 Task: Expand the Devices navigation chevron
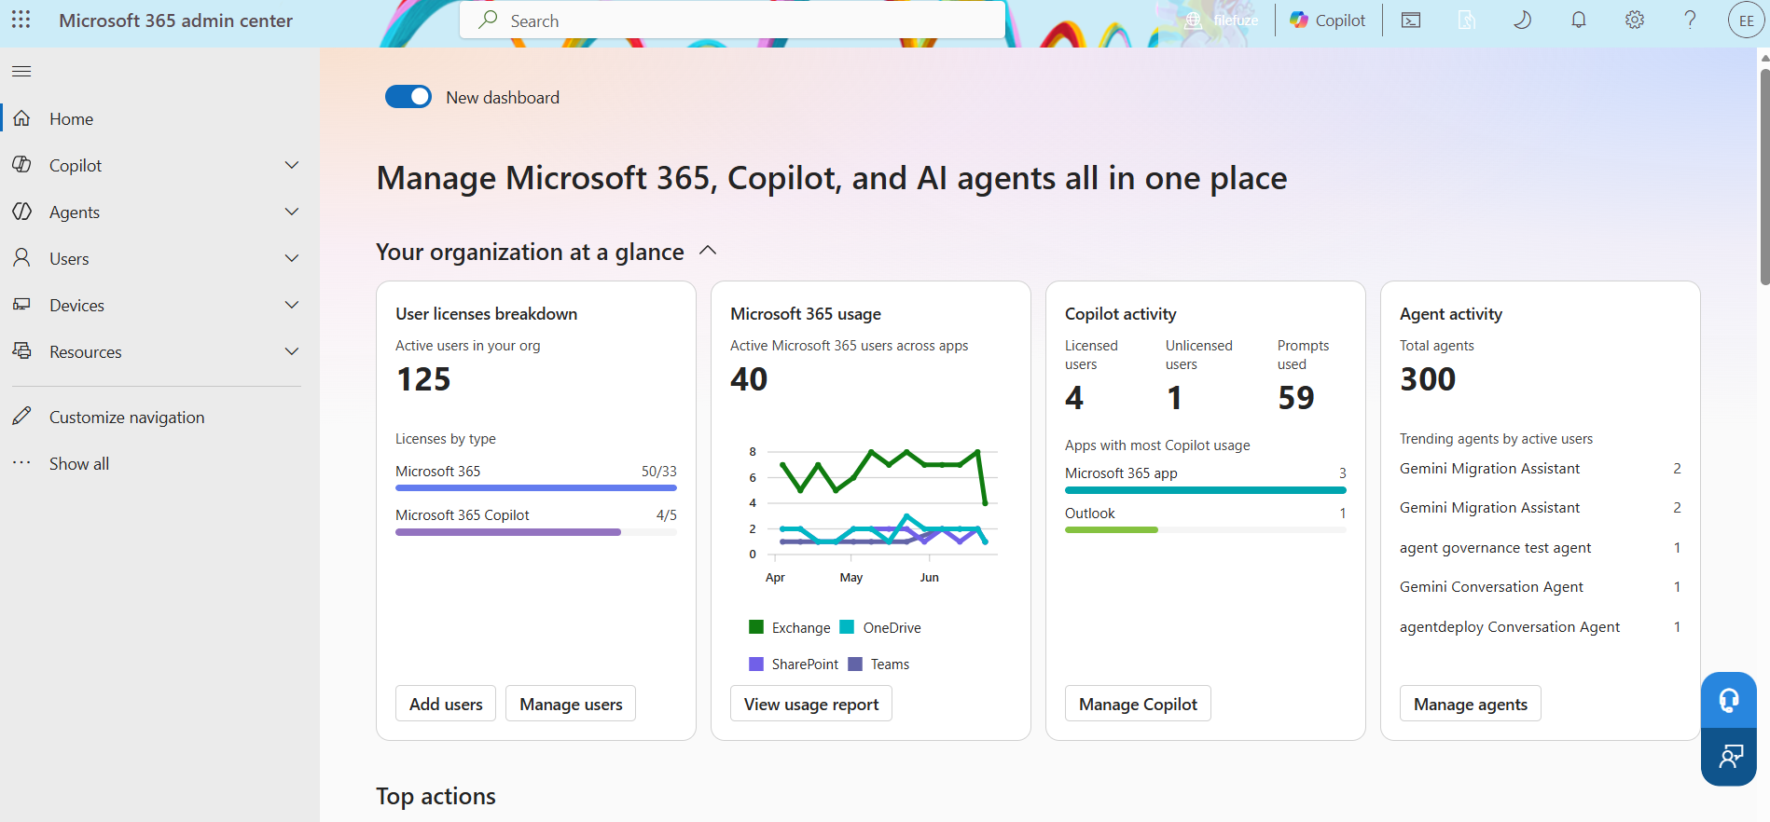[x=292, y=305]
